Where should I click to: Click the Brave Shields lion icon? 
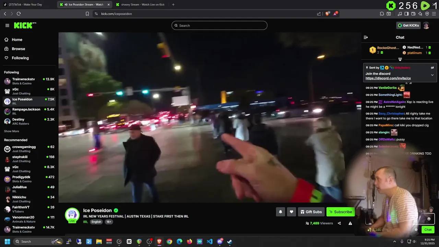tap(327, 14)
